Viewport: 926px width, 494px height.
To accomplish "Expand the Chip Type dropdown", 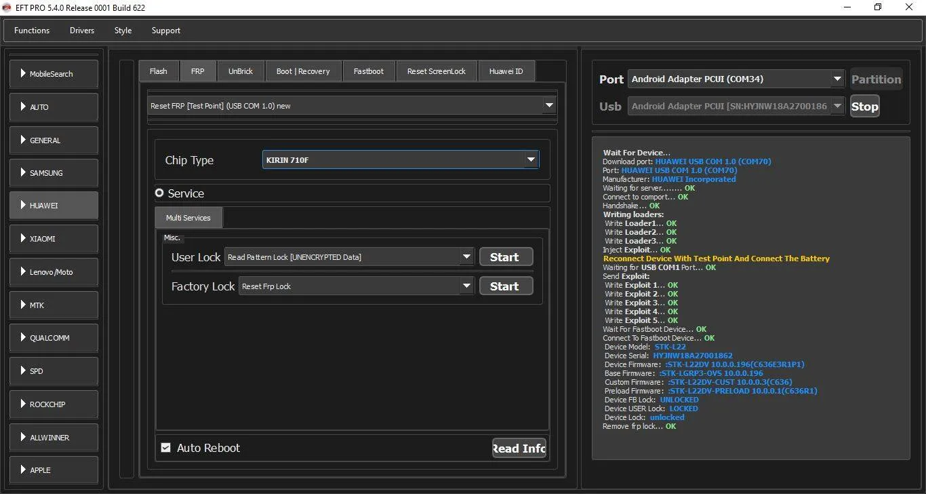I will click(531, 160).
